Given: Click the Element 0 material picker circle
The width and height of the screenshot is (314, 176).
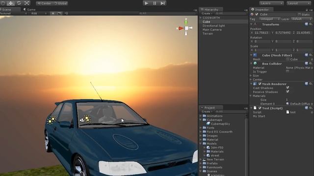Looking at the screenshot, I should coord(312,104).
